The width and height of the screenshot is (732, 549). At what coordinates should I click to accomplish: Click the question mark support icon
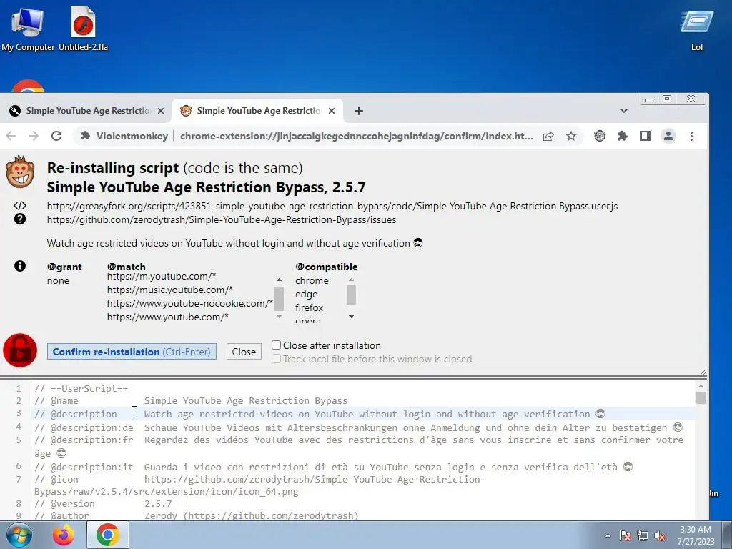[x=19, y=219]
